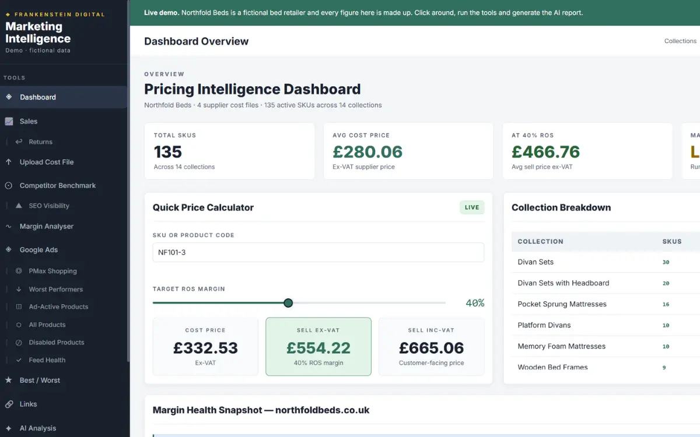Select the Cost Price £332.53 tile
This screenshot has width=700, height=437.
(x=205, y=347)
